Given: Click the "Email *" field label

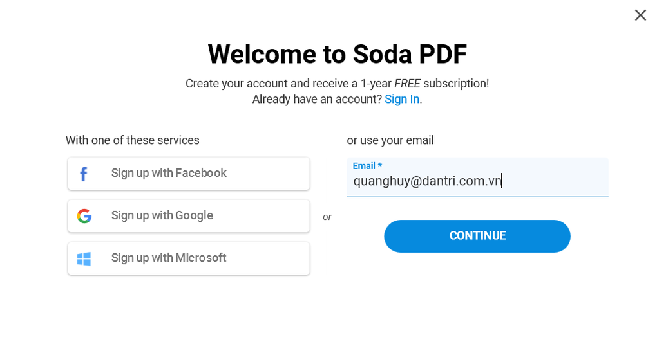Looking at the screenshot, I should point(367,166).
